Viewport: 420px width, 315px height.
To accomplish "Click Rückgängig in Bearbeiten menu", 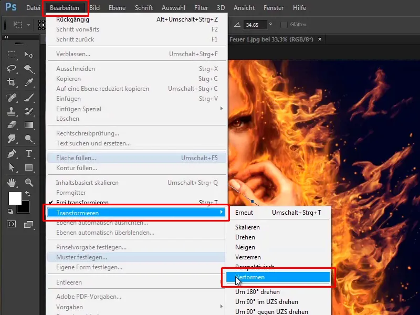I will (x=136, y=19).
